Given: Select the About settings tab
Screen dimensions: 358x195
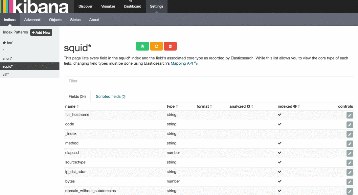Looking at the screenshot, I should coord(94,20).
